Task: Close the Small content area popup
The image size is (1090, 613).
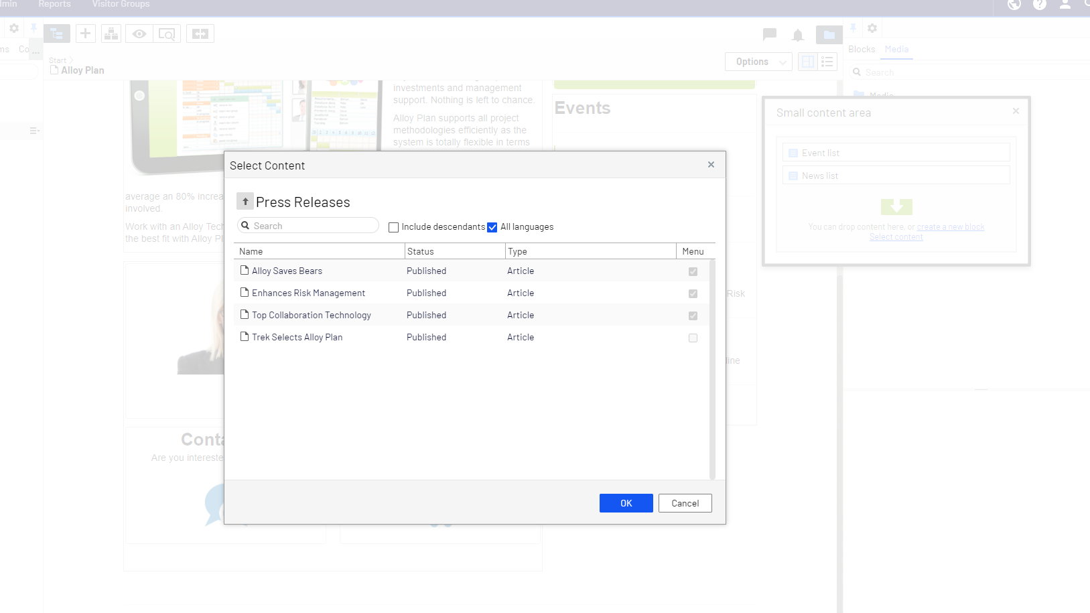Action: click(x=1016, y=111)
